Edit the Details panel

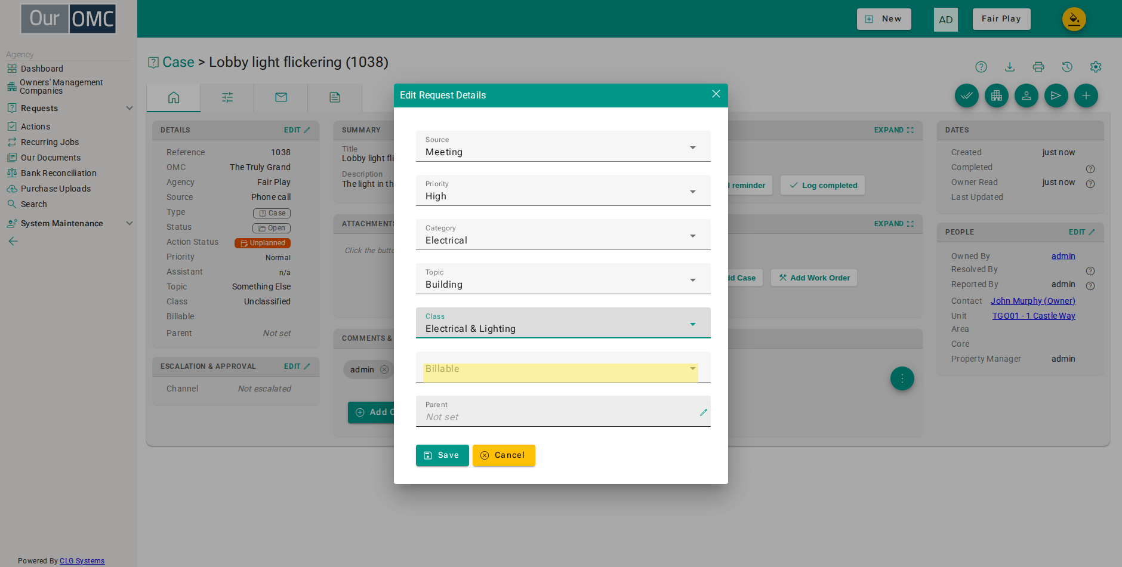pyautogui.click(x=297, y=130)
